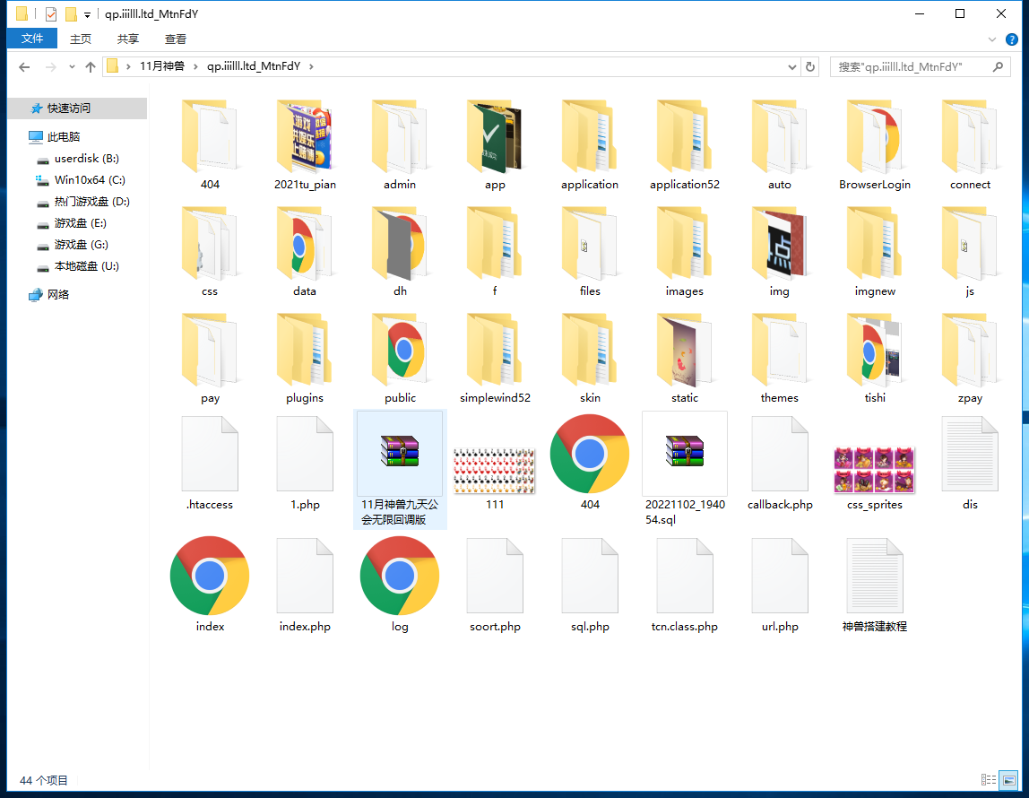Open the 文件 menu
1029x798 pixels.
tap(32, 39)
